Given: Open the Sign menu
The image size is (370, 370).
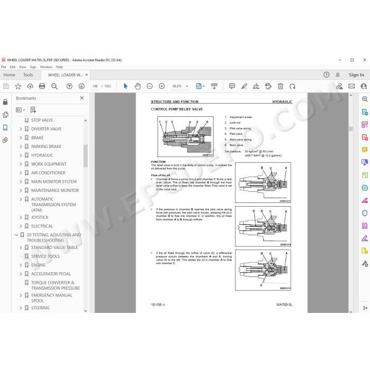Looking at the screenshot, I should coord(33,67).
